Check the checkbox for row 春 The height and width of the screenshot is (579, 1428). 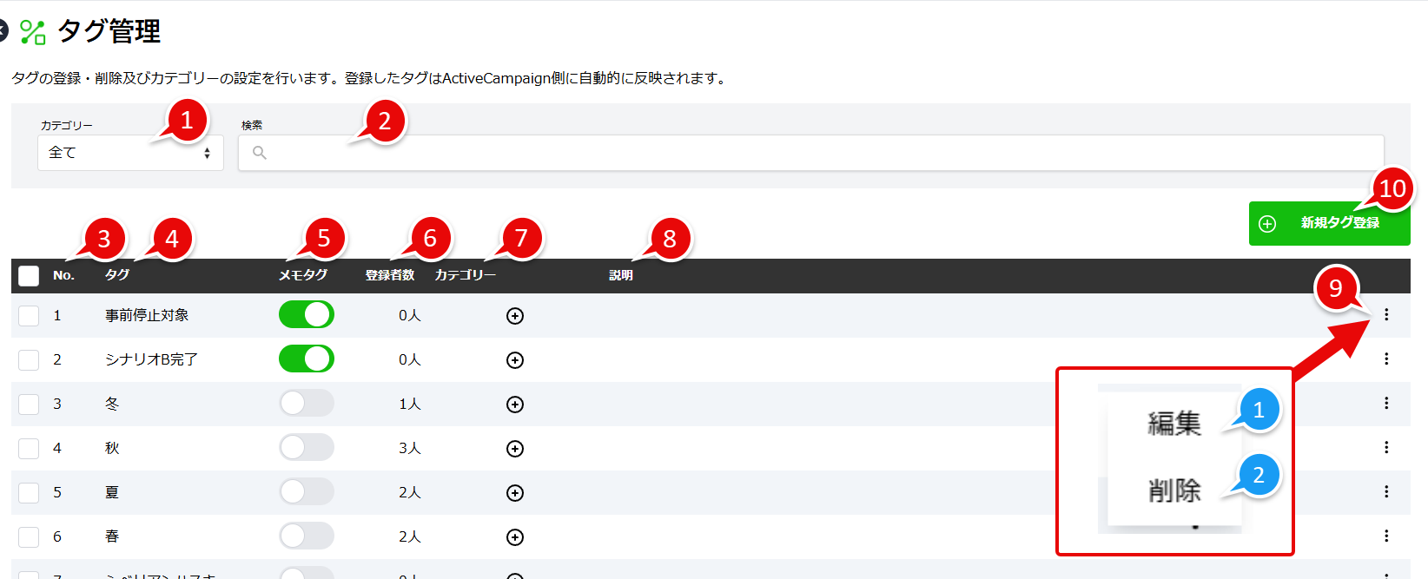pos(29,536)
